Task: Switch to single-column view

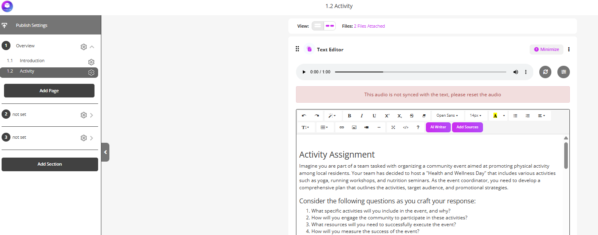Action: [x=318, y=26]
